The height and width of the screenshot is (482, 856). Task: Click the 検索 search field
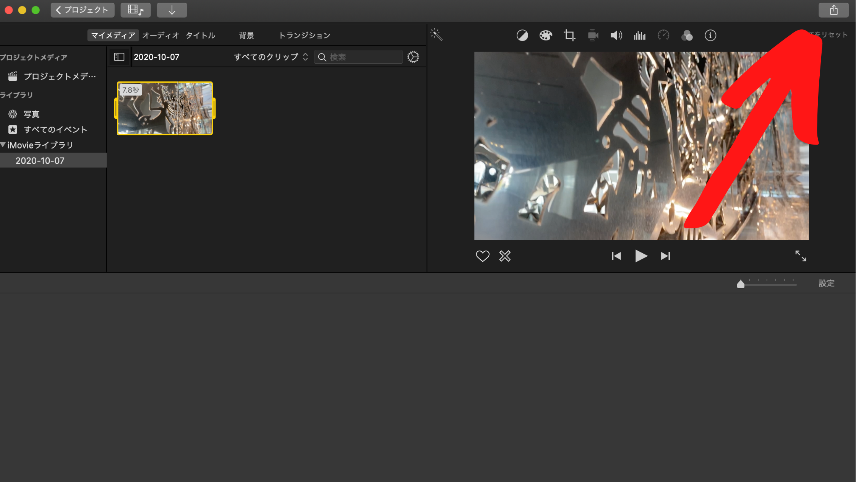(x=358, y=57)
